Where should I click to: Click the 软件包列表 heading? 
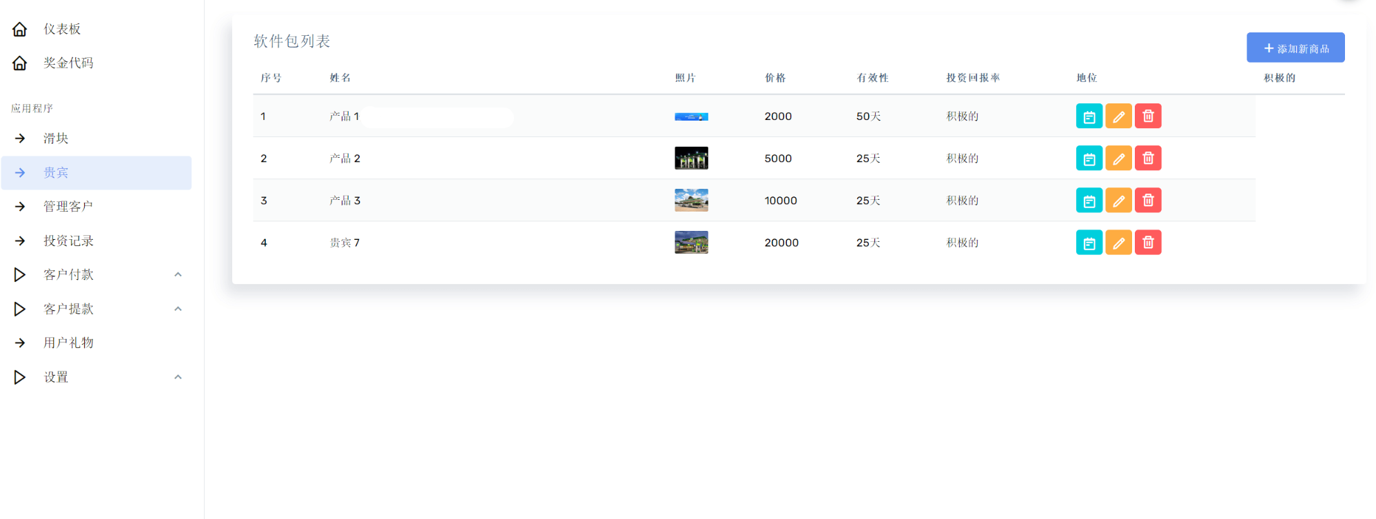pyautogui.click(x=292, y=41)
